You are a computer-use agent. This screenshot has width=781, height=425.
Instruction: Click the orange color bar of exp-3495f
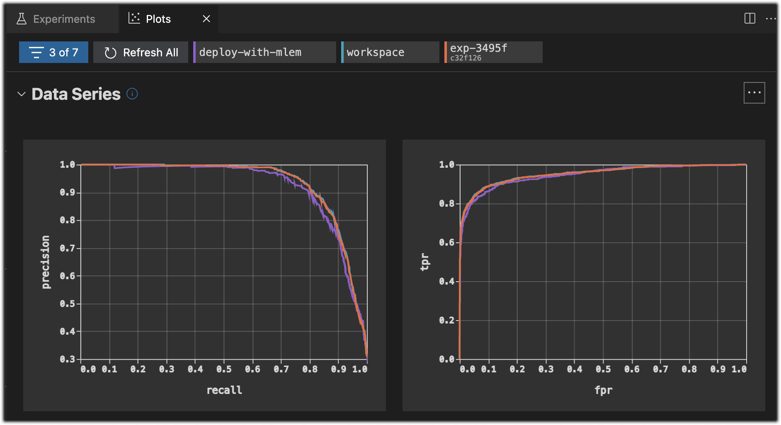pyautogui.click(x=446, y=52)
